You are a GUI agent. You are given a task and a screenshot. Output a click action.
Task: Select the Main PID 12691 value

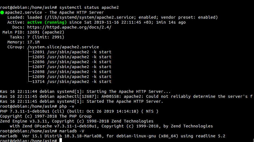[x=33, y=32]
